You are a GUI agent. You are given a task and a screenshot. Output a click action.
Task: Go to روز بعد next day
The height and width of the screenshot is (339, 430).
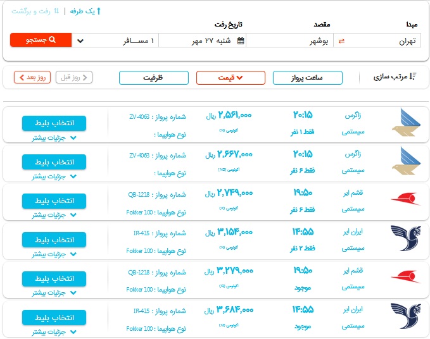32,78
